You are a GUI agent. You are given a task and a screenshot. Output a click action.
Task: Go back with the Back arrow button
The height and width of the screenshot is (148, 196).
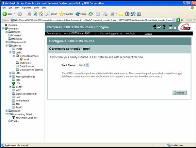pos(7,14)
